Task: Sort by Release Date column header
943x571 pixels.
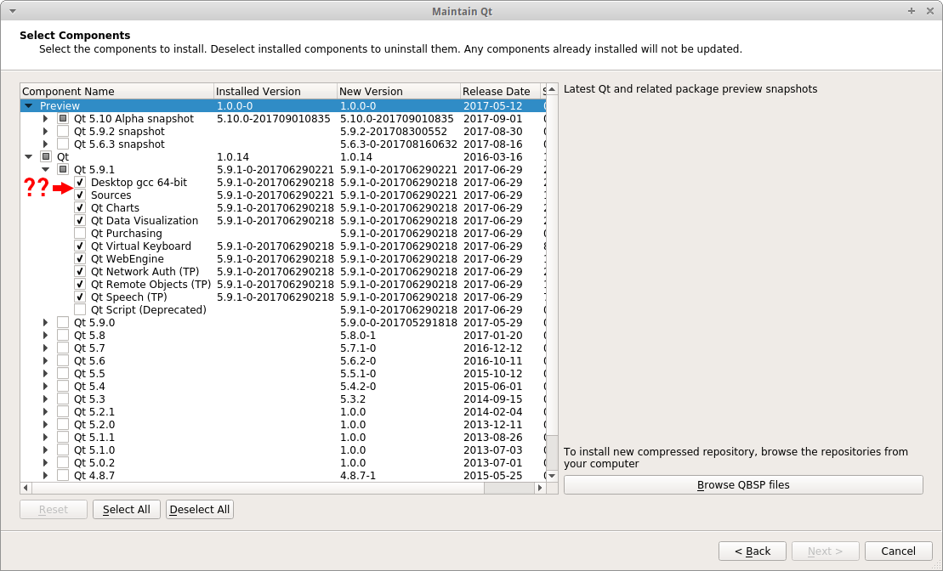Action: 501,92
